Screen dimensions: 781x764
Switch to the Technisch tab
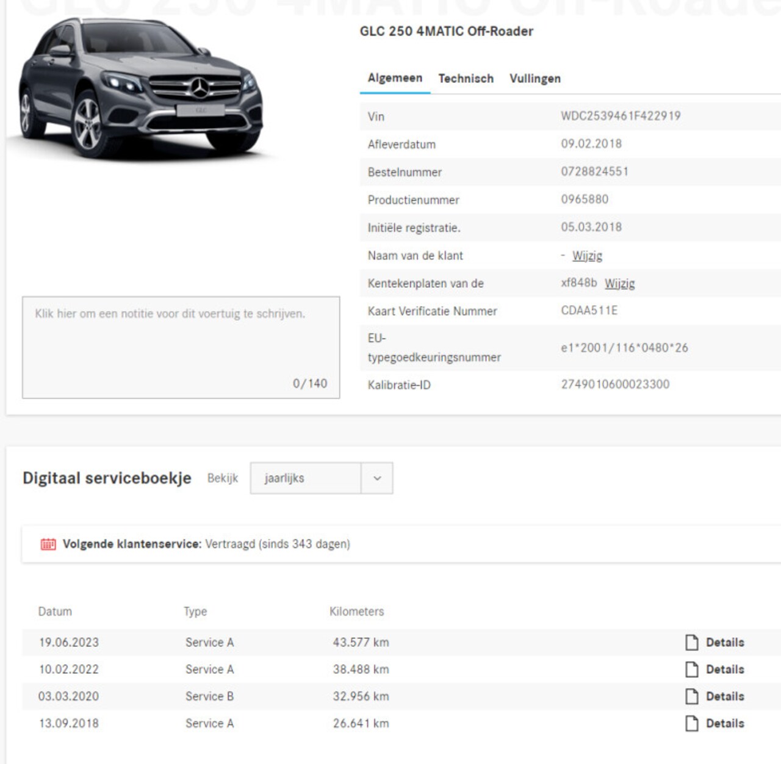point(466,79)
